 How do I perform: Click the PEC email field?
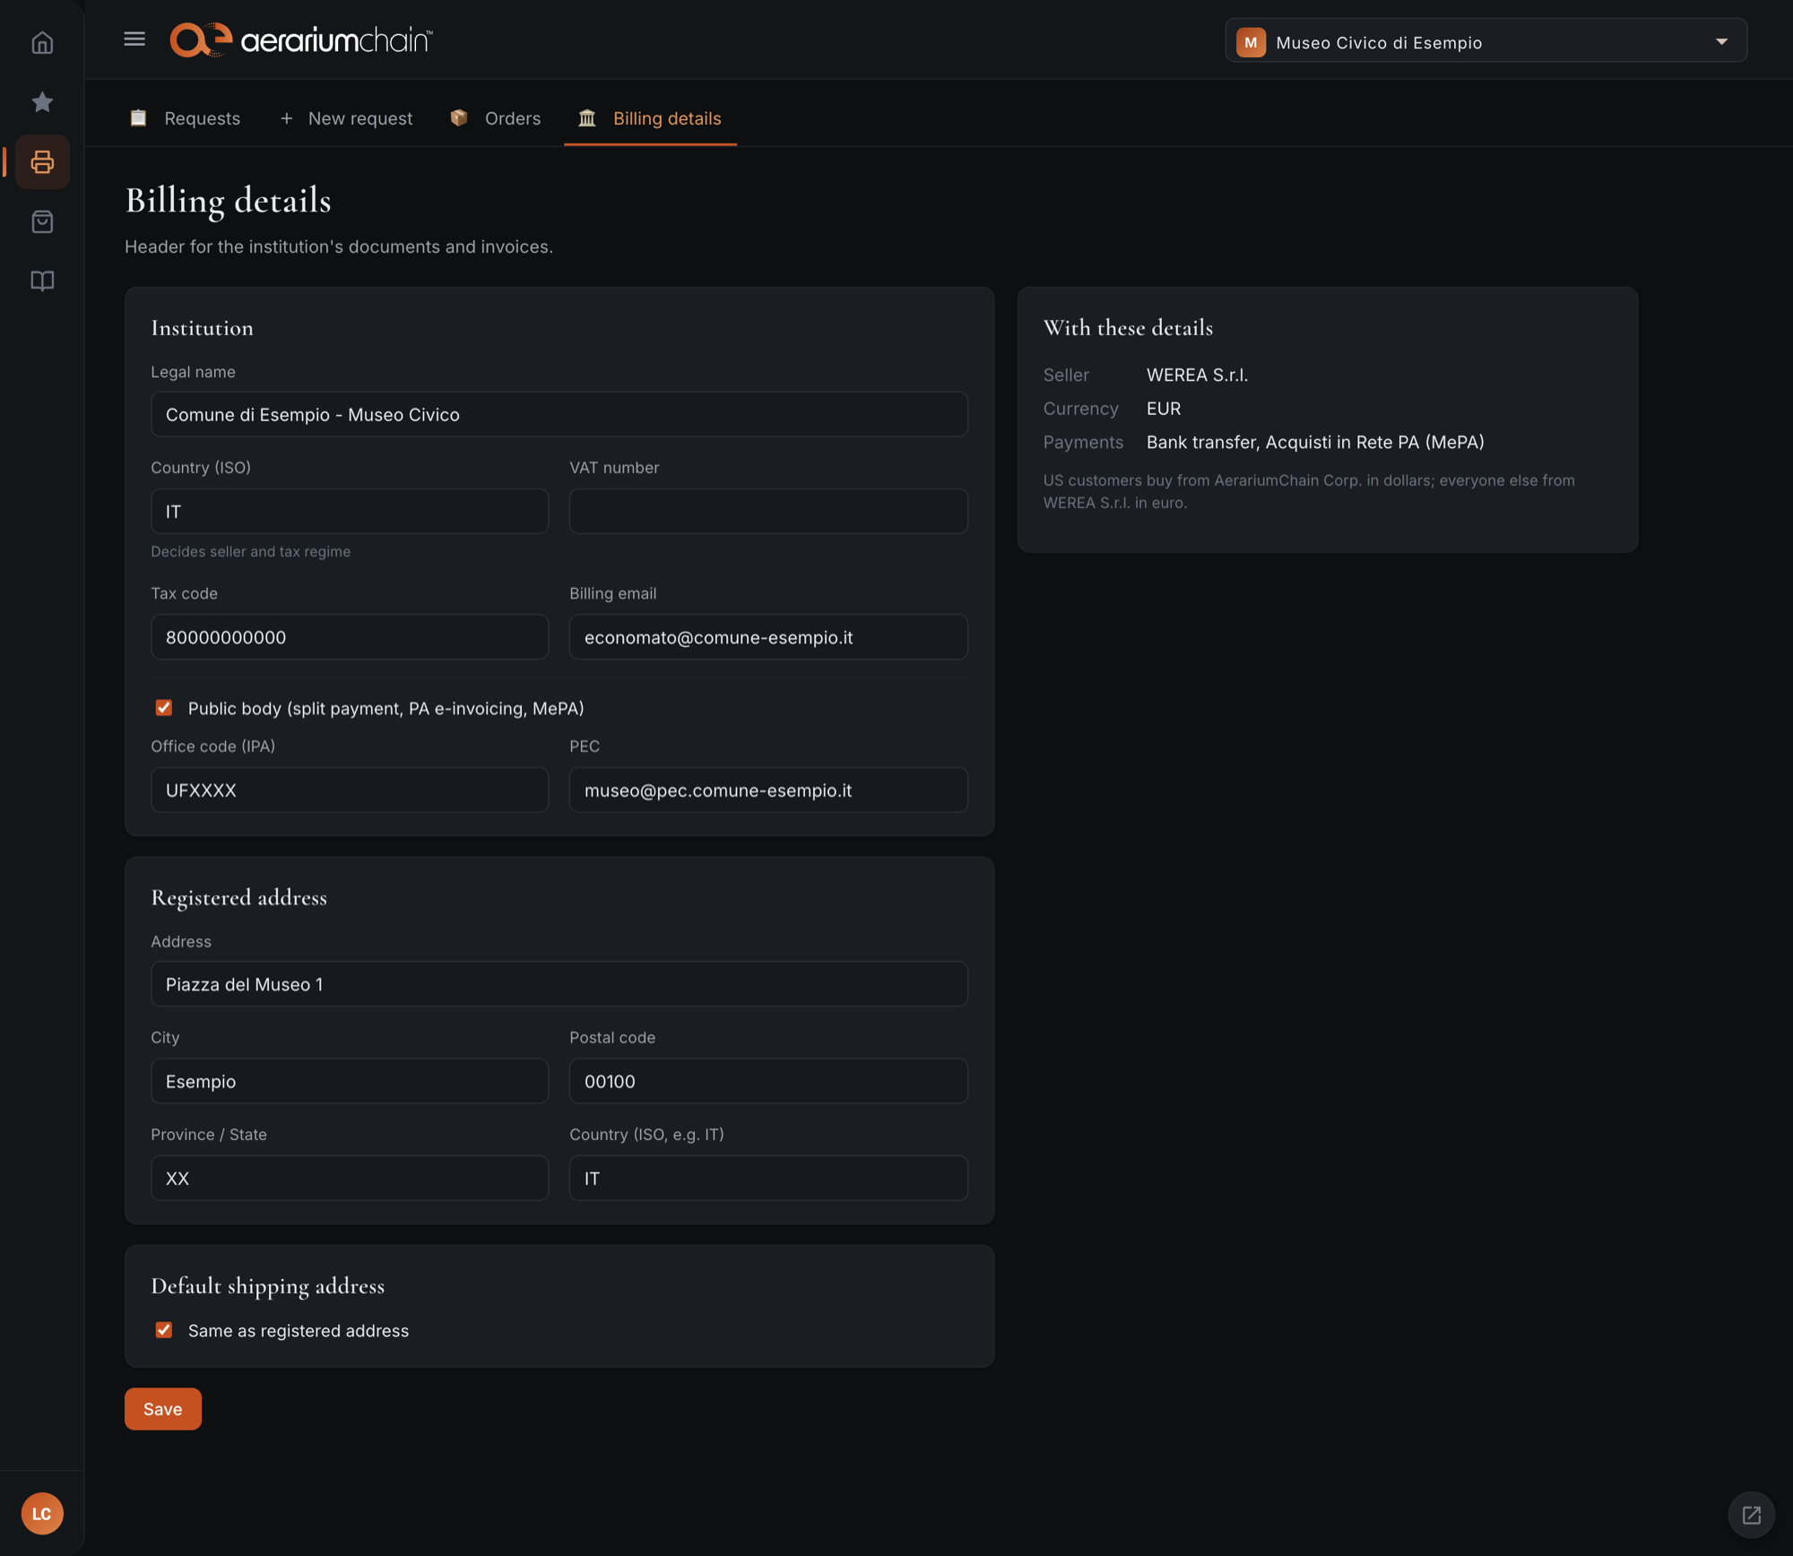pos(768,790)
